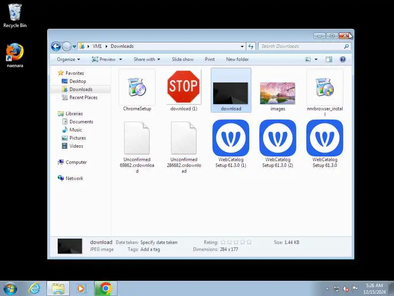The height and width of the screenshot is (296, 394).
Task: Set rating to five stars
Action: (249, 242)
